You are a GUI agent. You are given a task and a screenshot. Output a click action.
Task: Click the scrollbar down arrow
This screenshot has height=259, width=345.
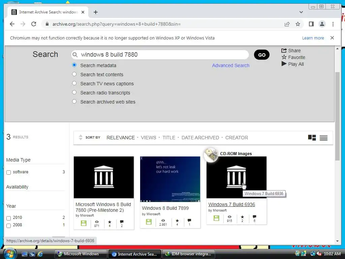(x=337, y=241)
